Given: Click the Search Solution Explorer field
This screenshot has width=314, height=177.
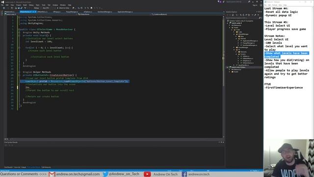Looking at the screenshot, I should point(242,18).
